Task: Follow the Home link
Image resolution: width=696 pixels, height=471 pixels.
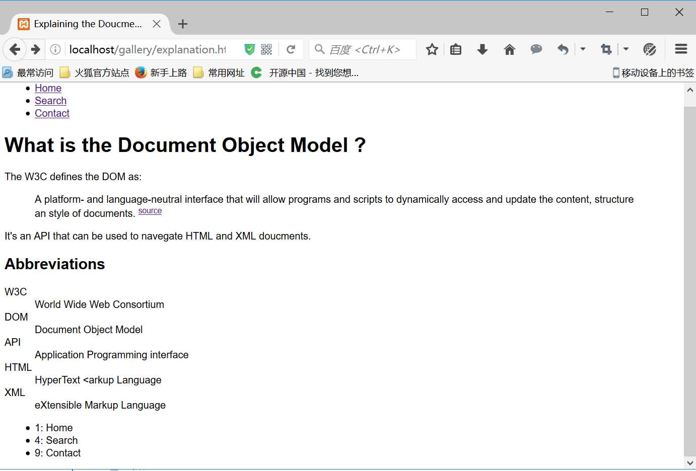Action: click(x=48, y=88)
